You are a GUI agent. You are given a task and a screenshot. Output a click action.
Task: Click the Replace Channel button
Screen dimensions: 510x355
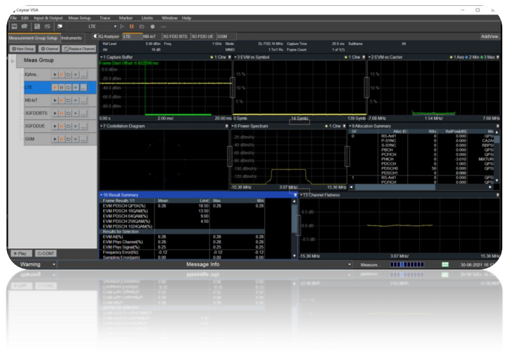[x=79, y=49]
